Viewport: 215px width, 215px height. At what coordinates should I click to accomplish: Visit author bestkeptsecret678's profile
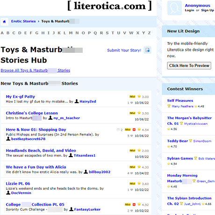(x=28, y=139)
